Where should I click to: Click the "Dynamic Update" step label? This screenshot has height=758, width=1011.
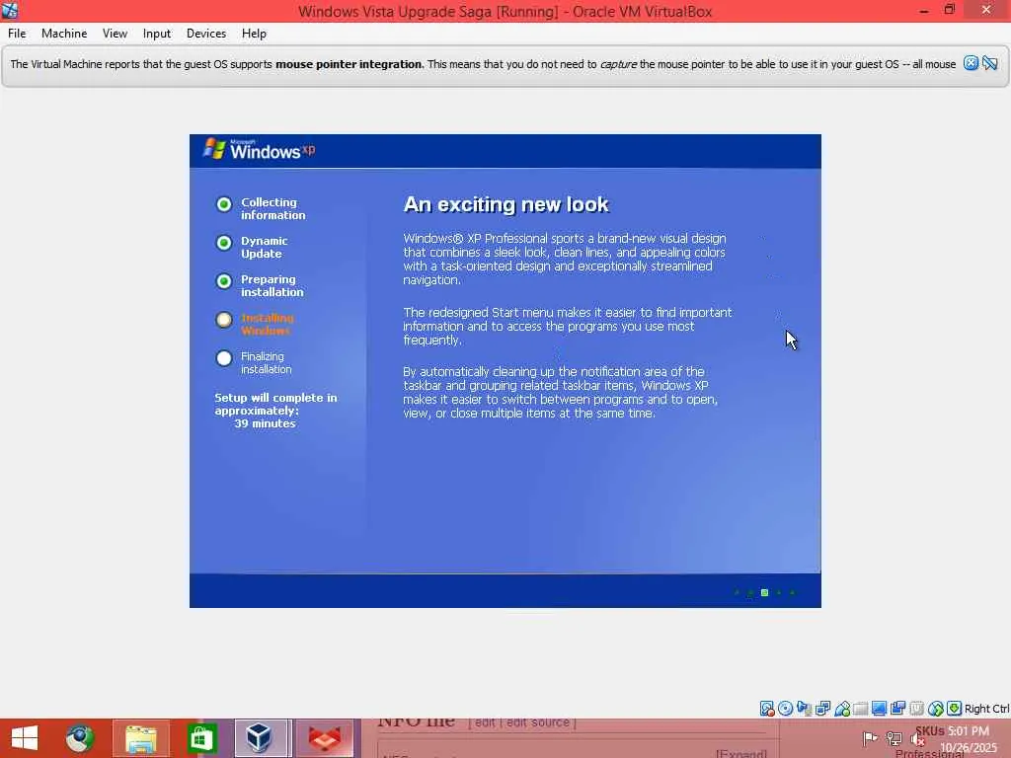point(265,247)
